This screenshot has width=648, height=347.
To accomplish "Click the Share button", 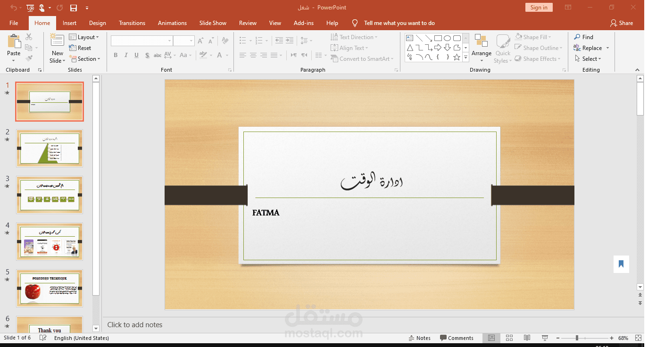I will coord(621,23).
